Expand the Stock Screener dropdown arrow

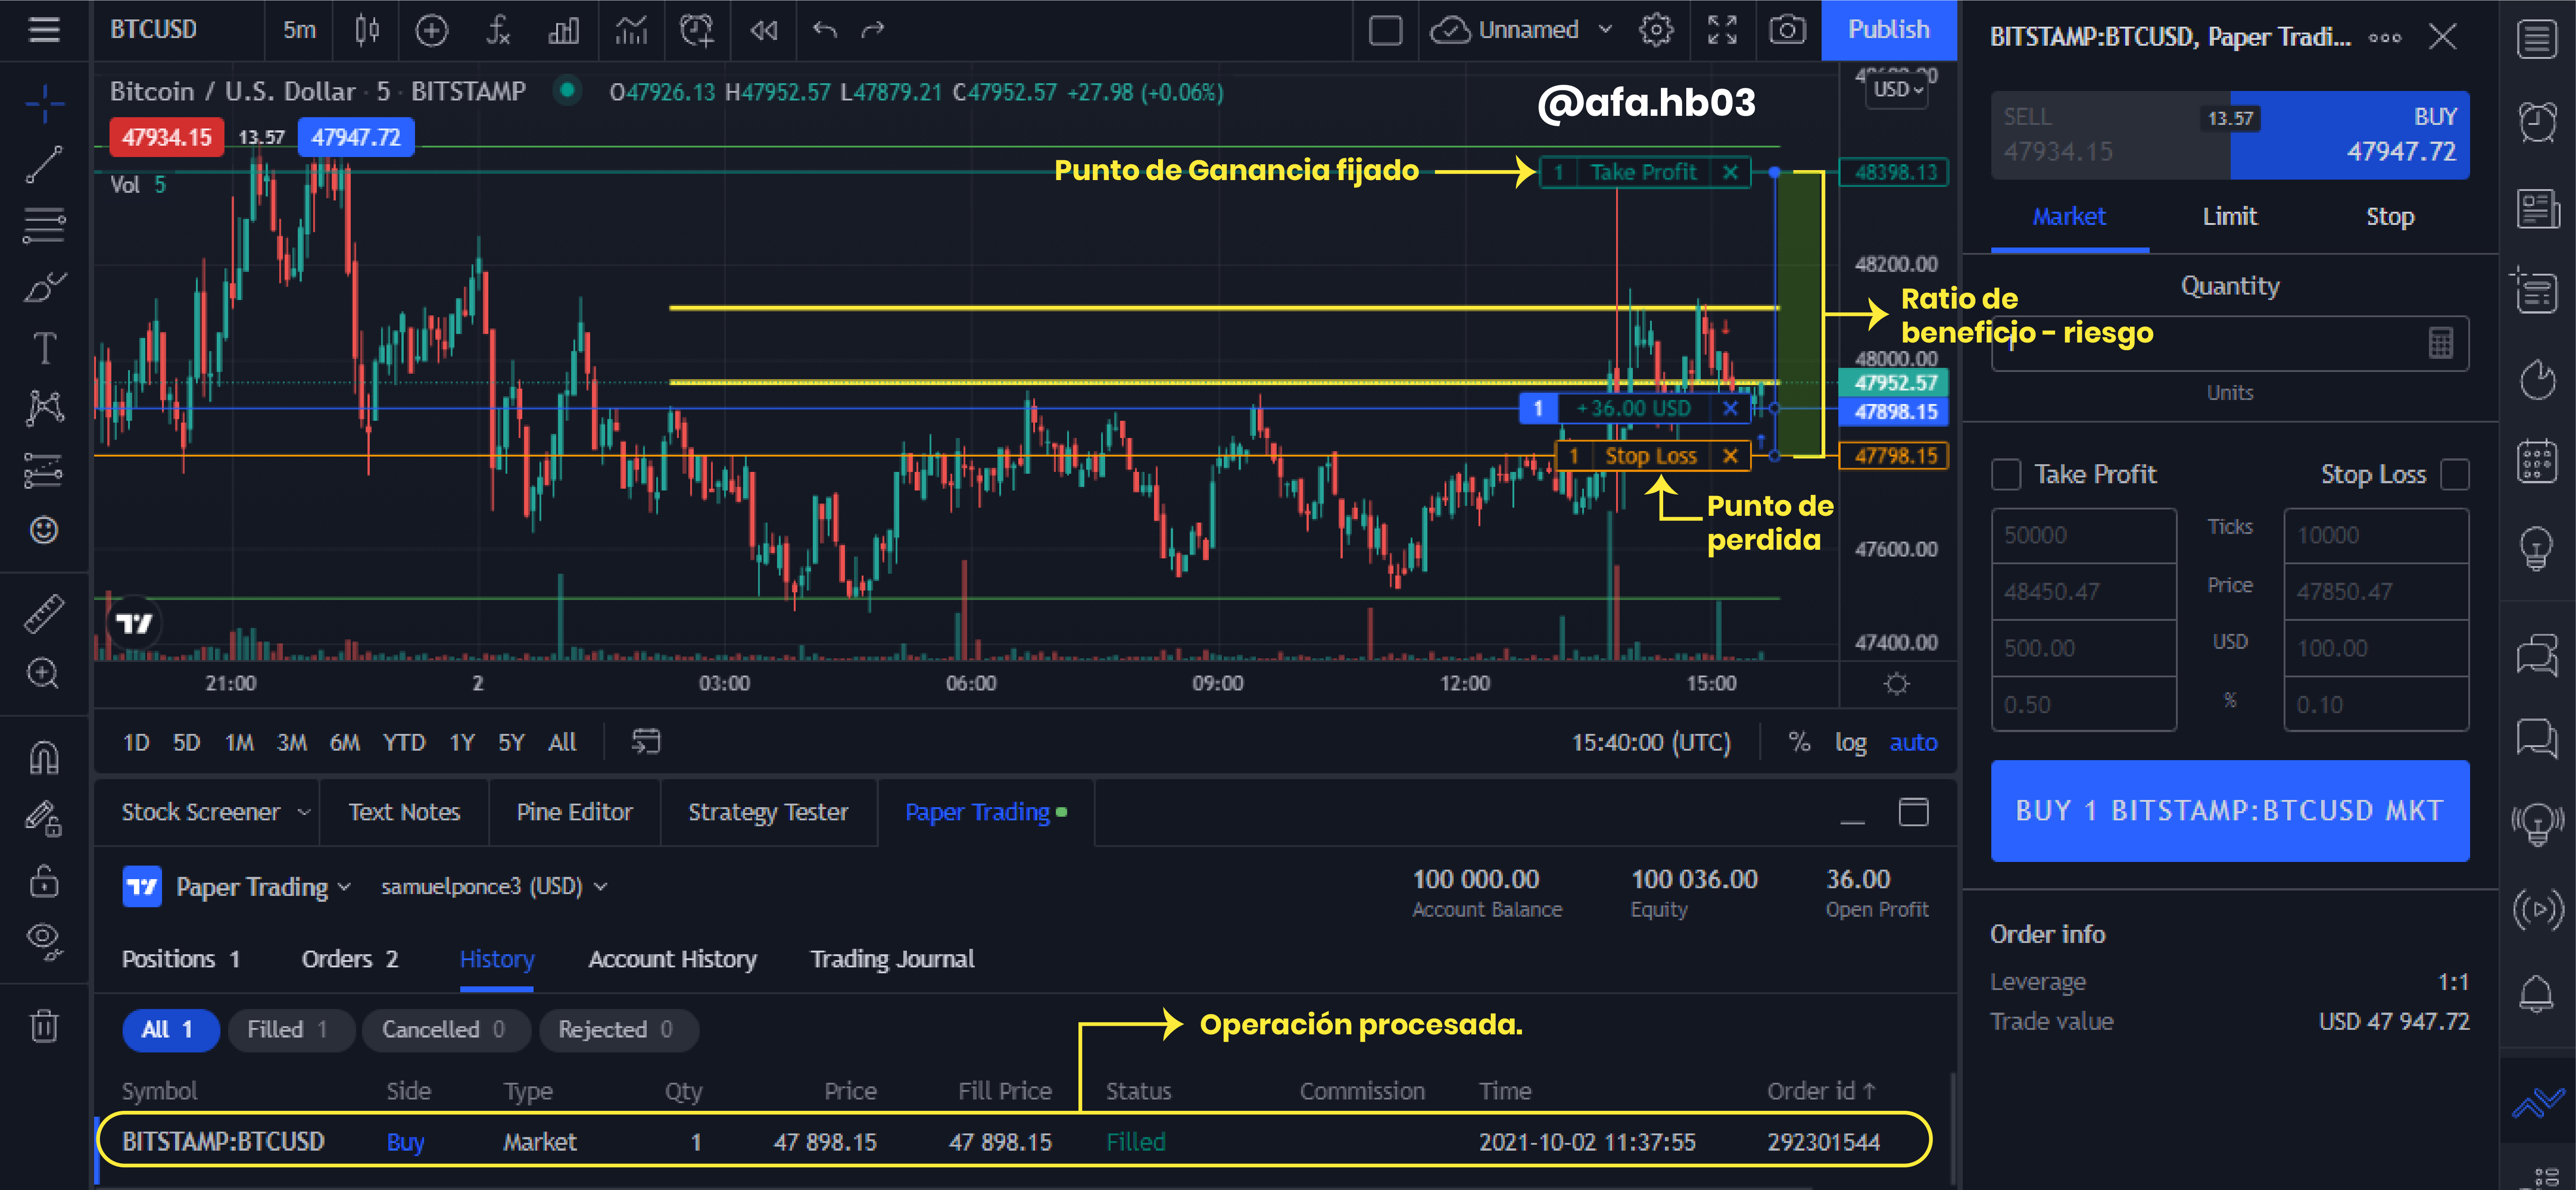[x=304, y=812]
